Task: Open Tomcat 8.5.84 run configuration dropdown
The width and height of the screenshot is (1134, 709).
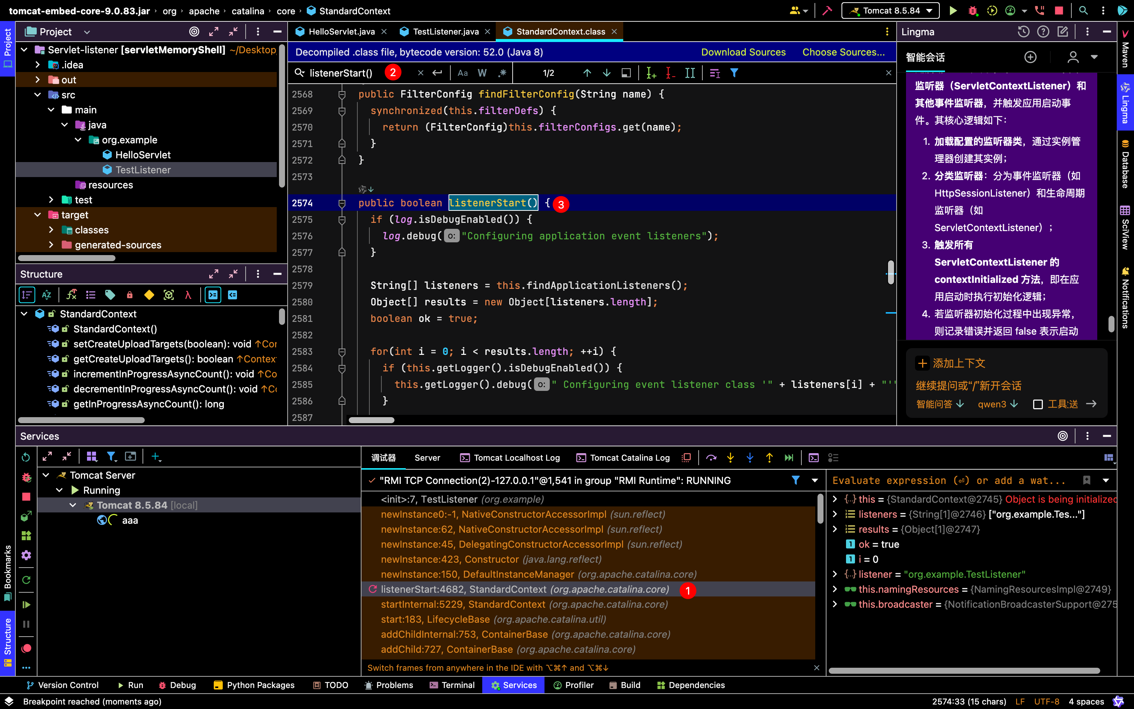Action: pos(890,11)
